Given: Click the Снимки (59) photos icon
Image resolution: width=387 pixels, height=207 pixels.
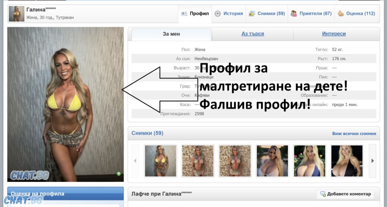Looking at the screenshot, I should tap(252, 14).
